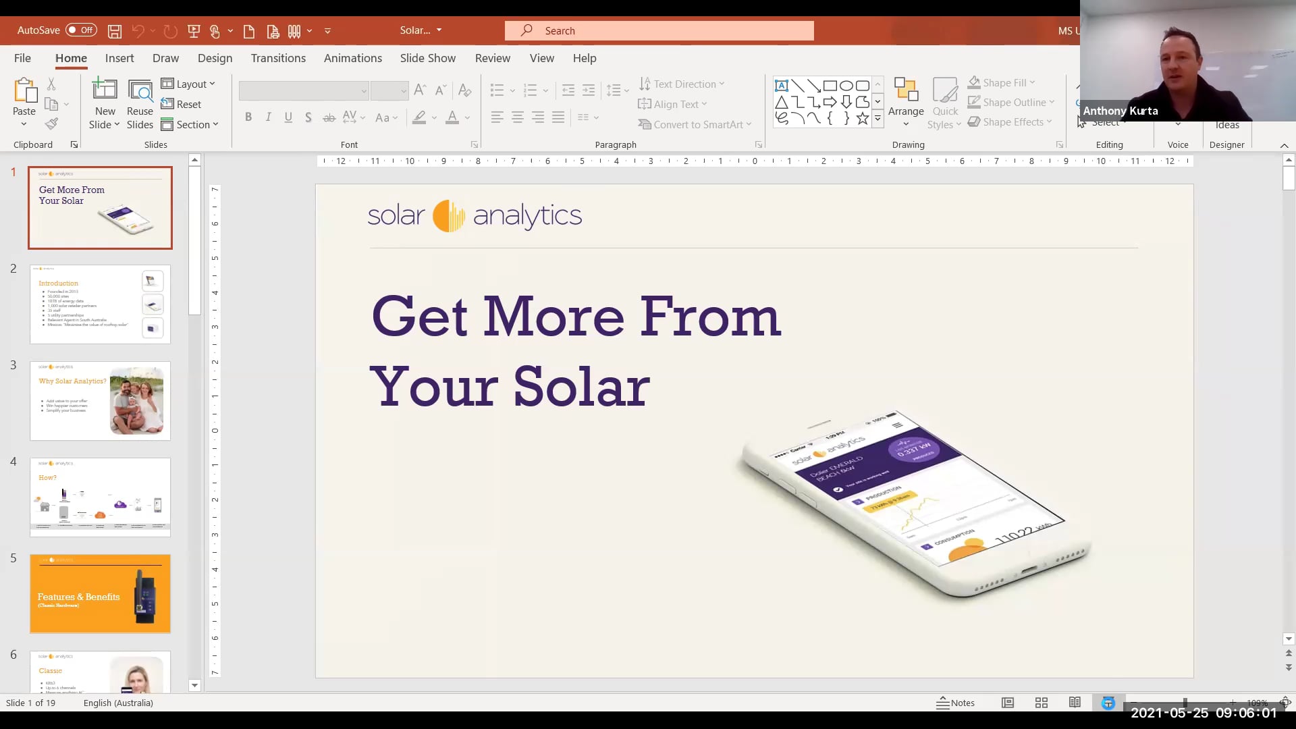Toggle the Bullets list button
The height and width of the screenshot is (729, 1296).
pyautogui.click(x=497, y=90)
